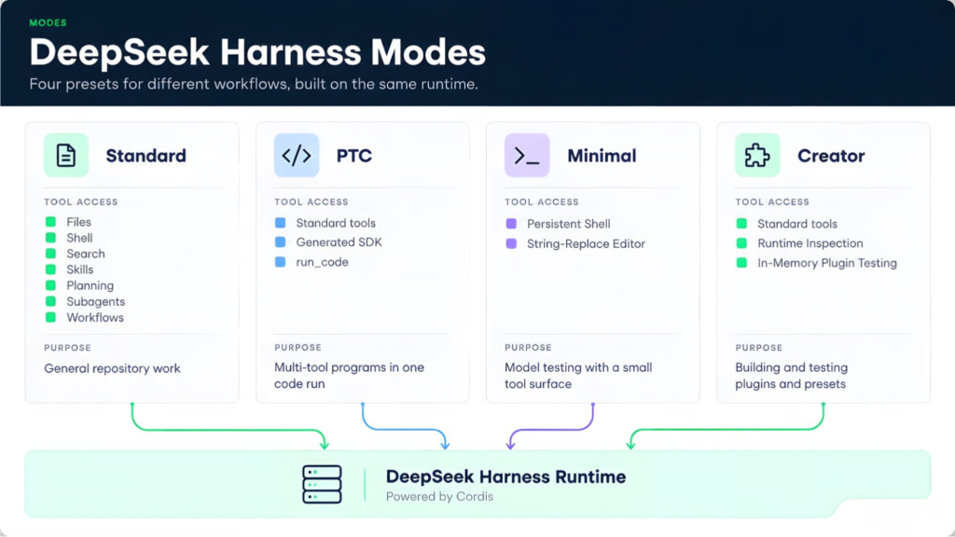Click the 'PURPOSE' label in Creator card
This screenshot has height=537, width=955.
point(759,348)
